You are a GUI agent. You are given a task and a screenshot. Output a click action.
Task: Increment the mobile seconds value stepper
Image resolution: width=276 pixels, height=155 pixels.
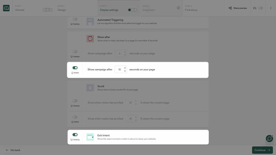(125, 68)
